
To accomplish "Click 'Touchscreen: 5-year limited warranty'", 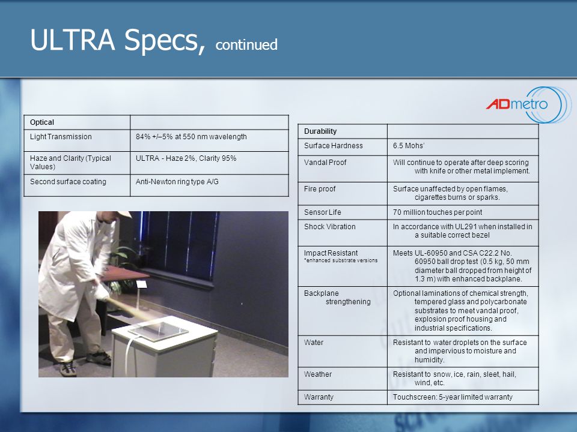I will (x=453, y=397).
